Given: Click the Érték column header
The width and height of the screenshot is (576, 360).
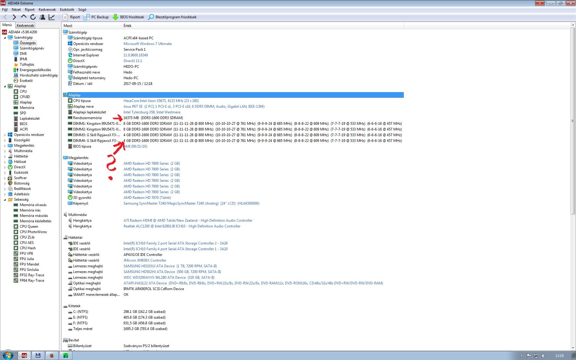Looking at the screenshot, I should click(263, 25).
